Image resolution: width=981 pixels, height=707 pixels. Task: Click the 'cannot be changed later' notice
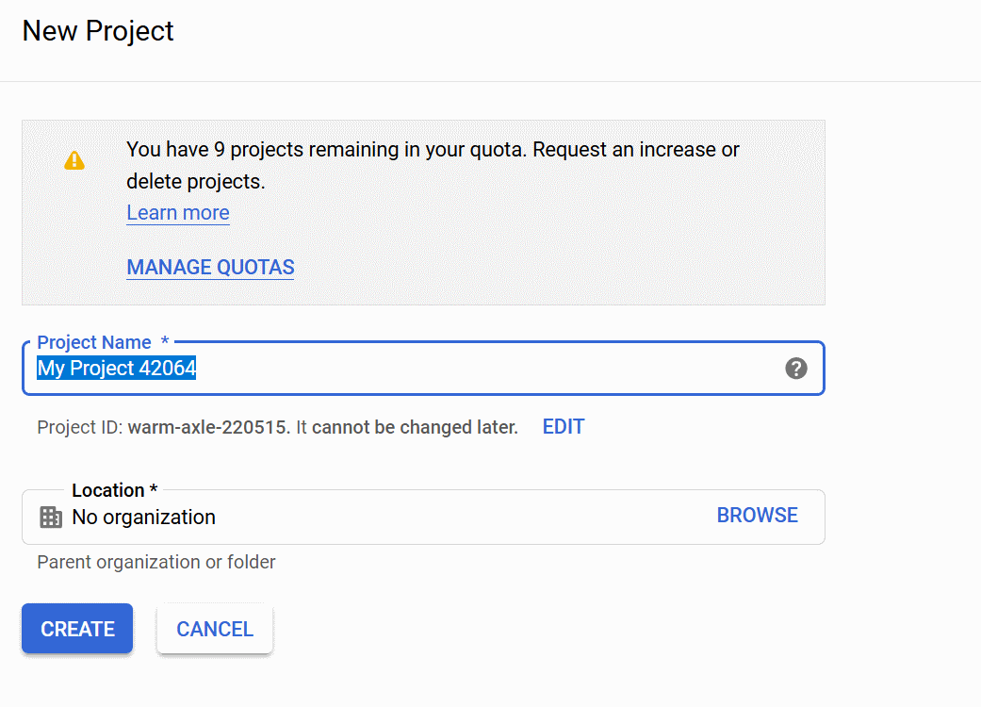coord(415,428)
